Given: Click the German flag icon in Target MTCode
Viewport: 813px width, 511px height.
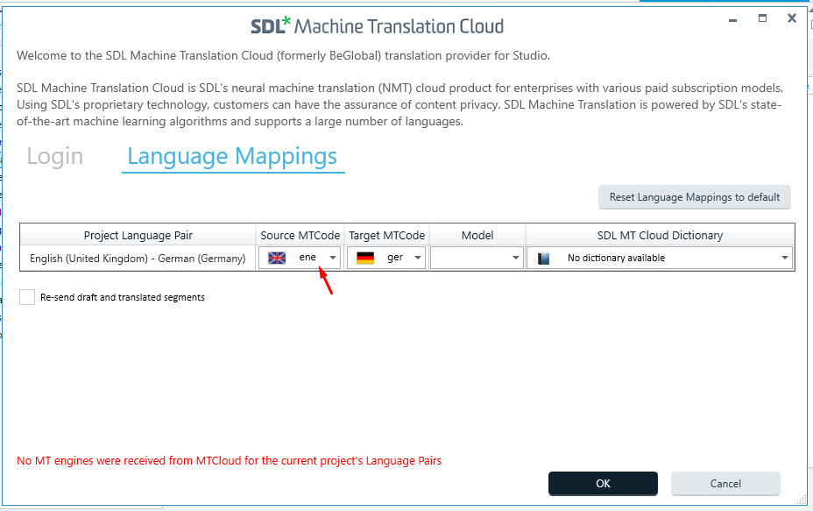Looking at the screenshot, I should [x=365, y=258].
